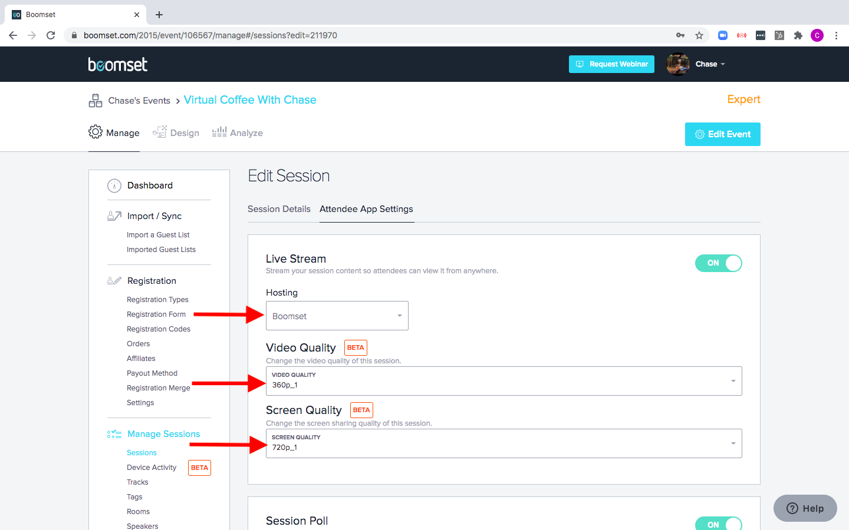Open the Zoom extension icon
The height and width of the screenshot is (530, 849).
click(x=723, y=35)
